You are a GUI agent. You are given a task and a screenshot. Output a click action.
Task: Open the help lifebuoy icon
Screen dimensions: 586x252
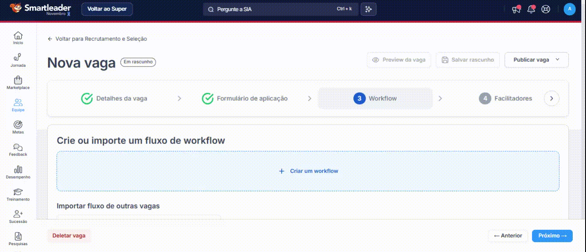point(546,9)
